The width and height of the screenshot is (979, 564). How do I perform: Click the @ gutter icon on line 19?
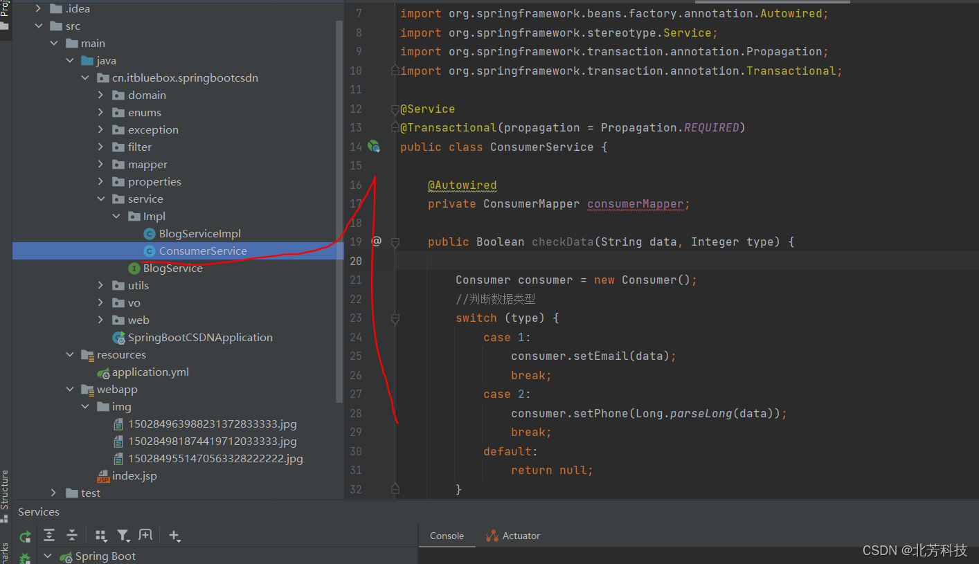pos(377,241)
